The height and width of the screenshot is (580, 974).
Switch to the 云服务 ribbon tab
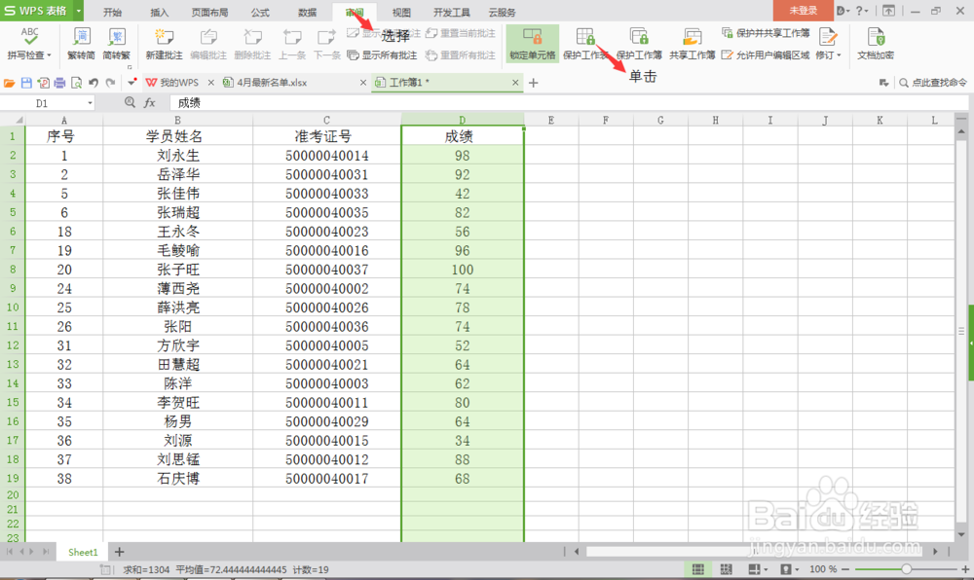(502, 12)
